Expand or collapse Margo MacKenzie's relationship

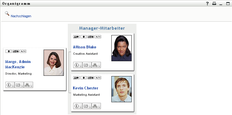pos(23,51)
